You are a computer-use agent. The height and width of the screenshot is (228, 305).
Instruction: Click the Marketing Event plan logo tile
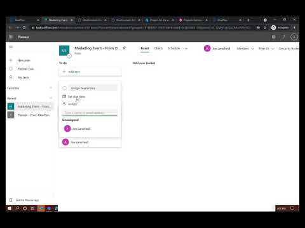coord(64,51)
